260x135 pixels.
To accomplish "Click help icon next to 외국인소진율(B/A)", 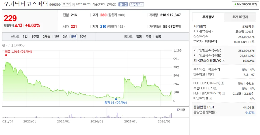I will point(223,61).
